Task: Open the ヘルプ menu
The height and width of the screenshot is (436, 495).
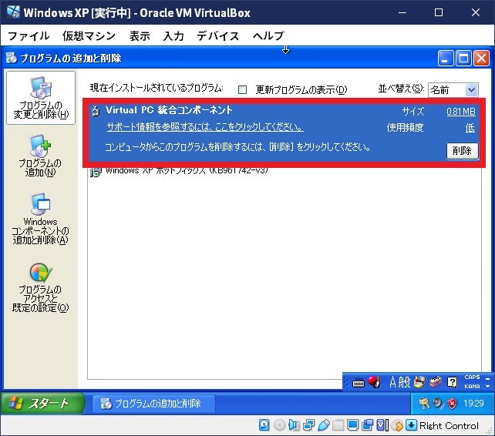Action: tap(268, 35)
